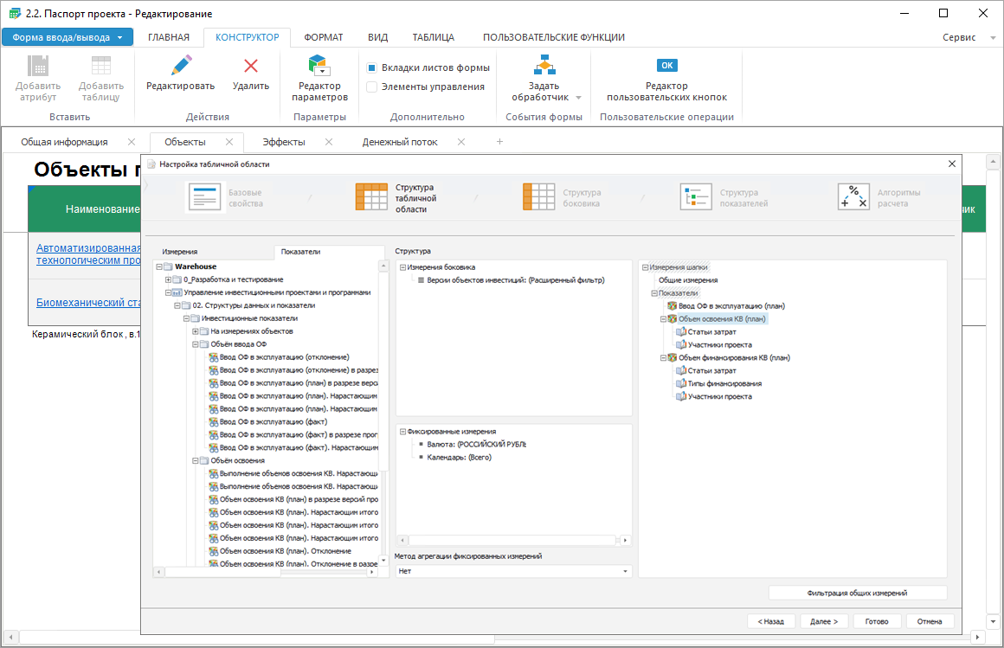Screen dimensions: 1004x648
Task: Click main window bottom horizontal scrollbar
Action: [256, 638]
